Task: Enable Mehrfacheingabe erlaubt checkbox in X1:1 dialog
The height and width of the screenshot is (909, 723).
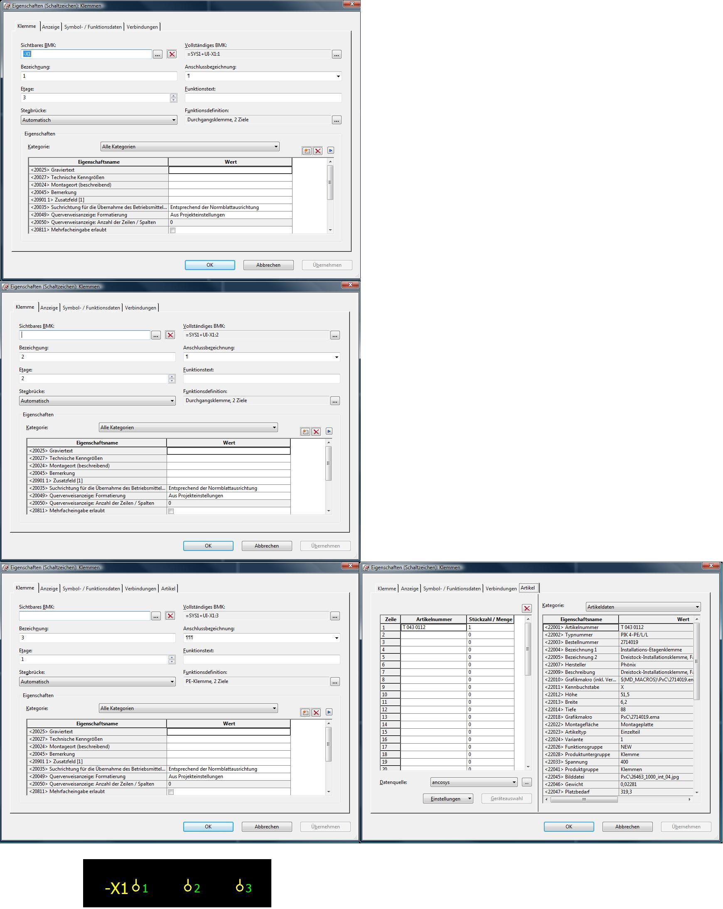Action: coord(172,230)
